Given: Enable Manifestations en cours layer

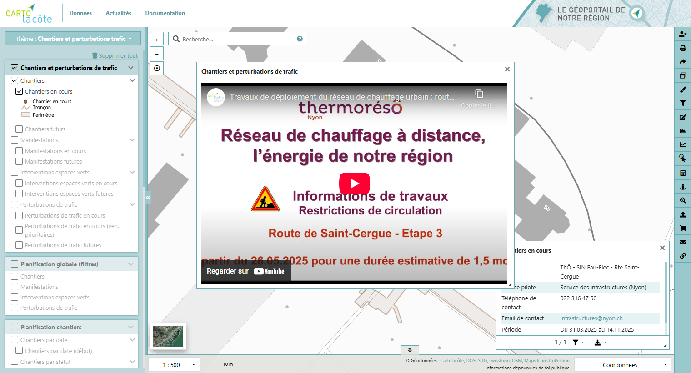Looking at the screenshot, I should click(19, 151).
